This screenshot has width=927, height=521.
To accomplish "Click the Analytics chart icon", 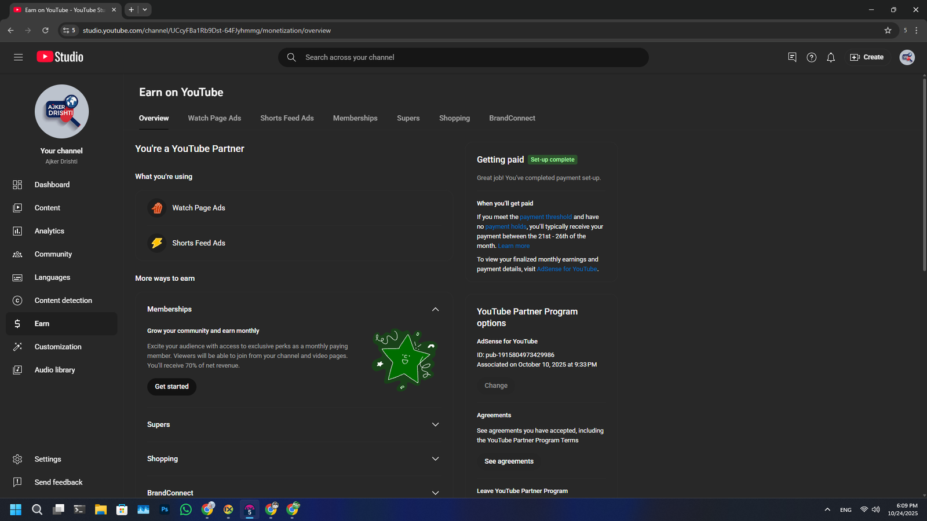I will pos(17,231).
